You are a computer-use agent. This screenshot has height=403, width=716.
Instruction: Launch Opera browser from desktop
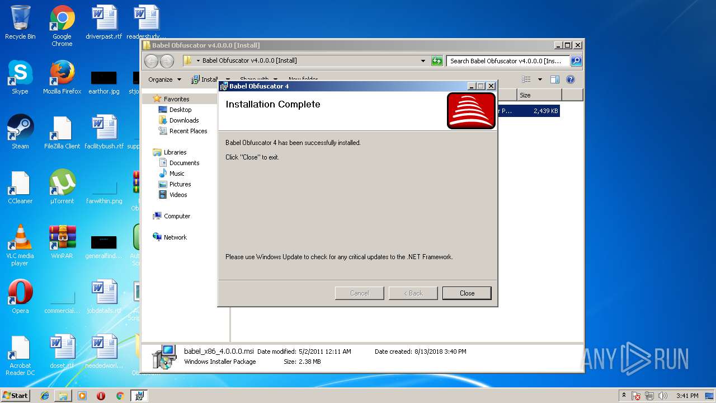point(20,297)
